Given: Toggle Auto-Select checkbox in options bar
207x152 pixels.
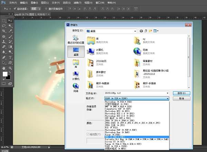Looking at the screenshot, I should (x=15, y=9).
